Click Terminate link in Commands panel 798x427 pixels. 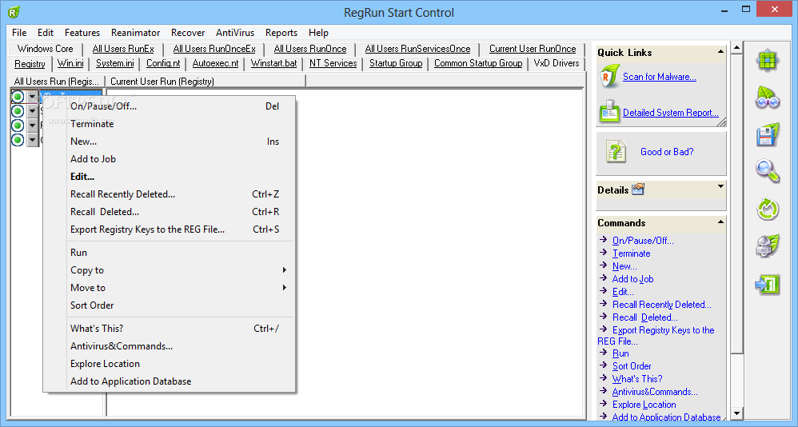(631, 253)
